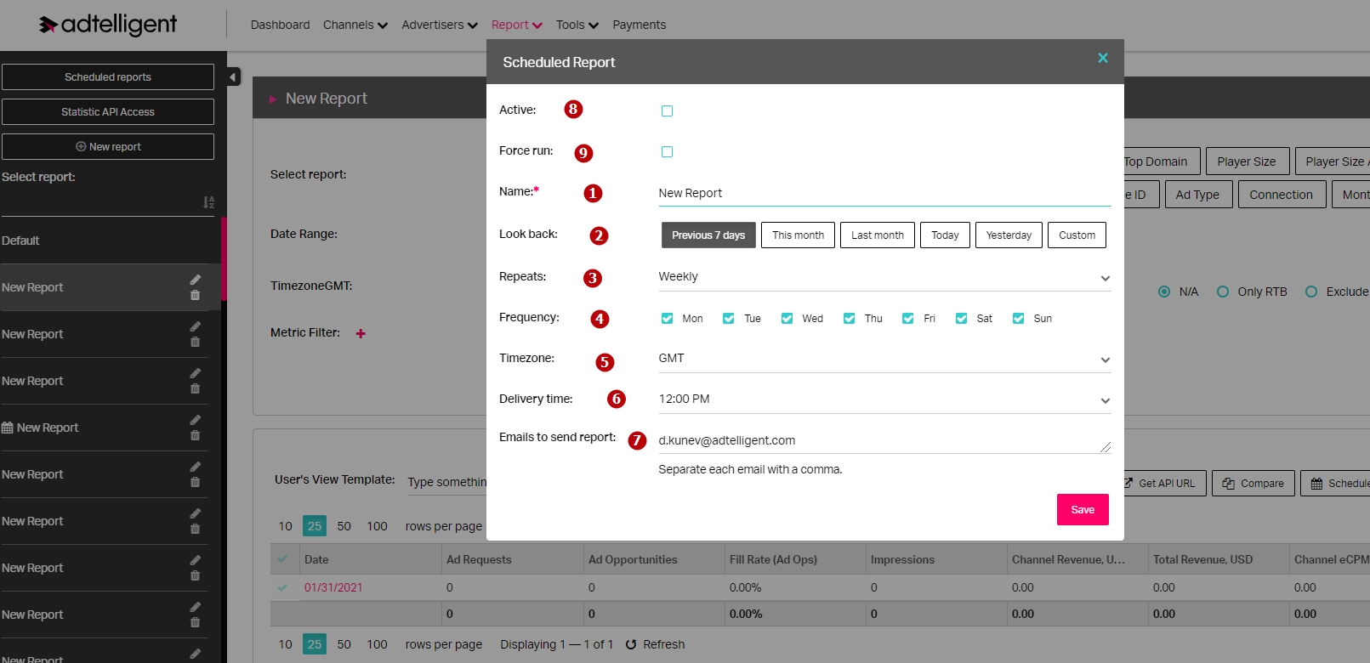The width and height of the screenshot is (1370, 663).
Task: Expand the Report menu
Action: coord(516,25)
